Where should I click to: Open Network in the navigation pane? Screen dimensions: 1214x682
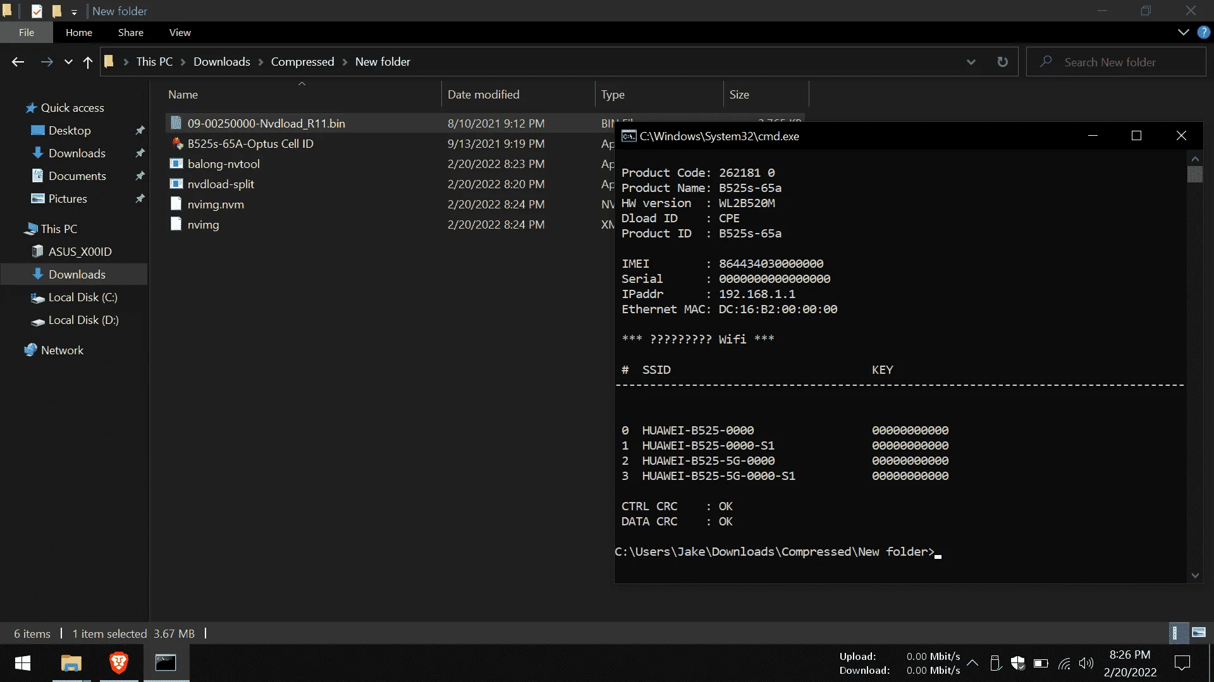pos(62,350)
